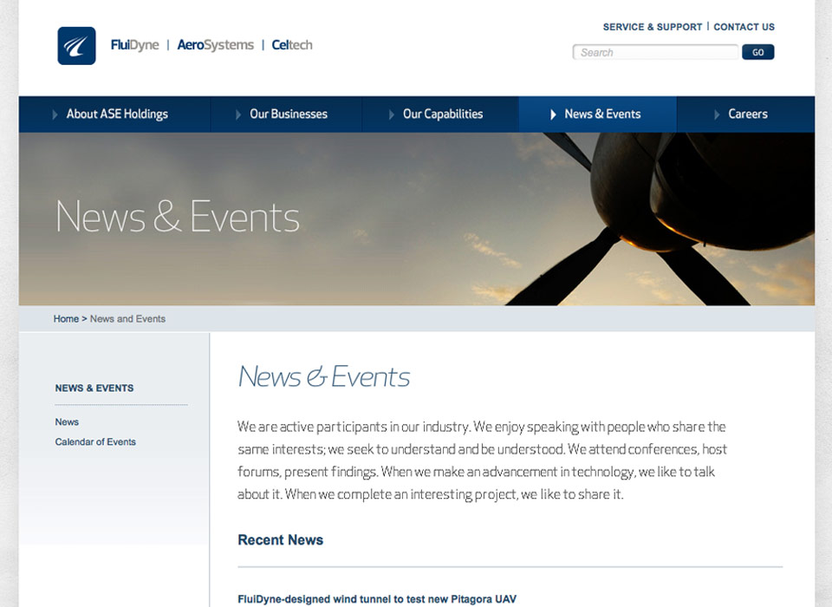Viewport: 832px width, 607px height.
Task: Click the arrow beside Our Businesses
Action: click(x=238, y=114)
